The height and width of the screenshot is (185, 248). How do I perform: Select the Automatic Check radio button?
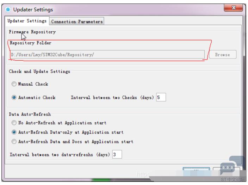[14, 97]
